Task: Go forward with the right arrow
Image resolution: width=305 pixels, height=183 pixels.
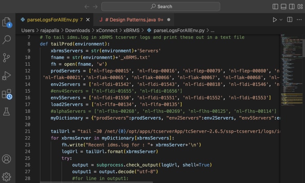Action: (x=95, y=7)
